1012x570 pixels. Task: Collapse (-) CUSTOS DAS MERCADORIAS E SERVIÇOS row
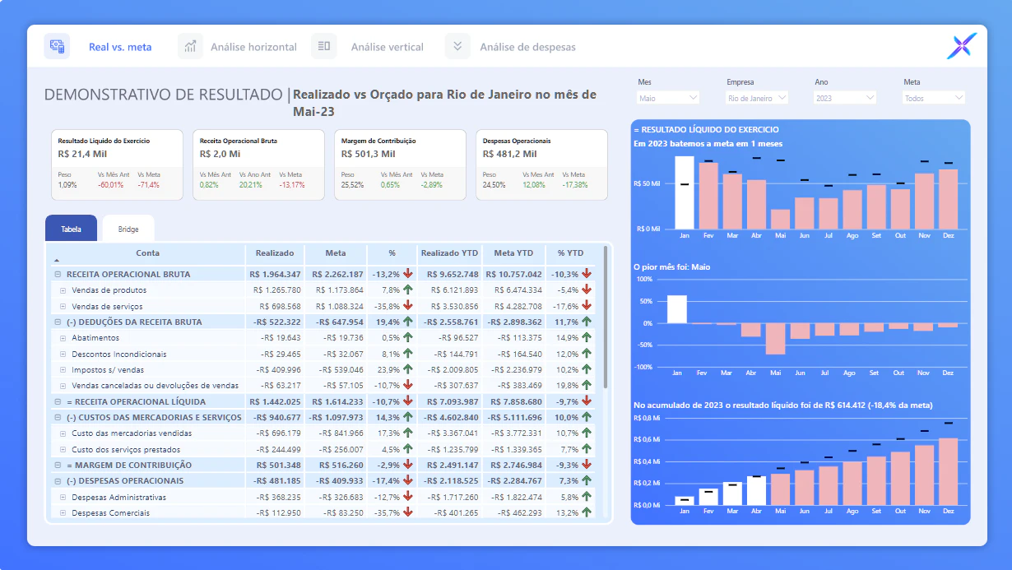(58, 417)
